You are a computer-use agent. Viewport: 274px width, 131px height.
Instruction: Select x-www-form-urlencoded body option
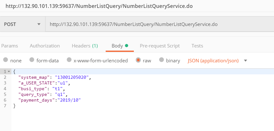[69, 60]
